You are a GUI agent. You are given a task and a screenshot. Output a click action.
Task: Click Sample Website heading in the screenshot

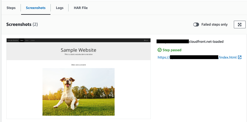[x=78, y=50]
